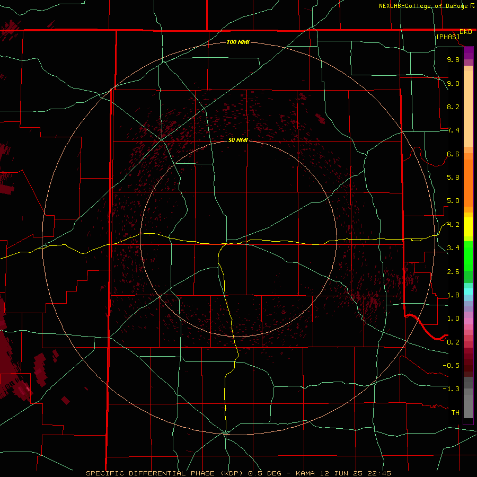Click the 8.2 value on the color scale
Viewport: 477px width, 477px height.
point(453,107)
